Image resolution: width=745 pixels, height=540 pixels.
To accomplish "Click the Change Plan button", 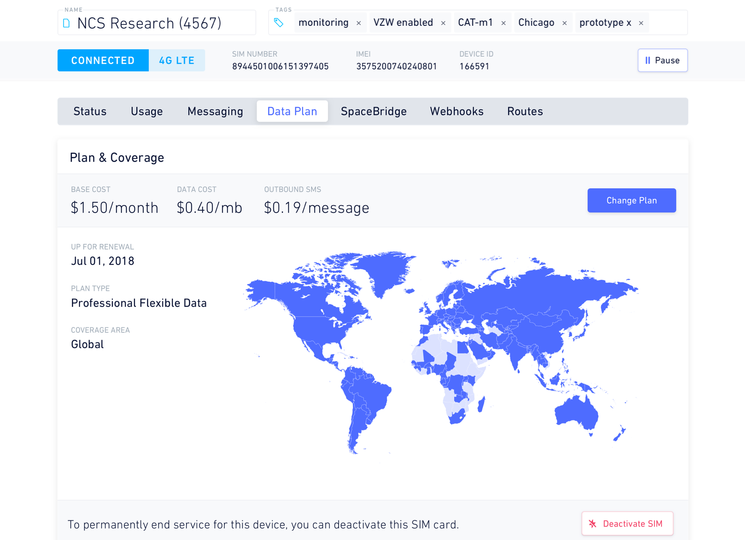I will (631, 200).
